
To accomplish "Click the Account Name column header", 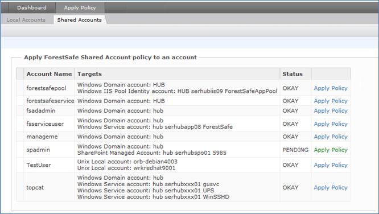I will coord(49,74).
